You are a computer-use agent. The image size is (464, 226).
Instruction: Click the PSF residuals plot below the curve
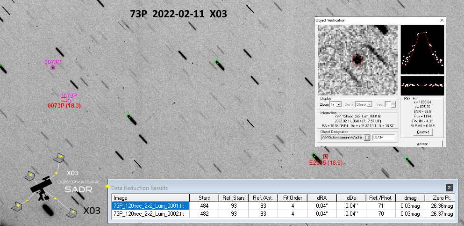422,86
